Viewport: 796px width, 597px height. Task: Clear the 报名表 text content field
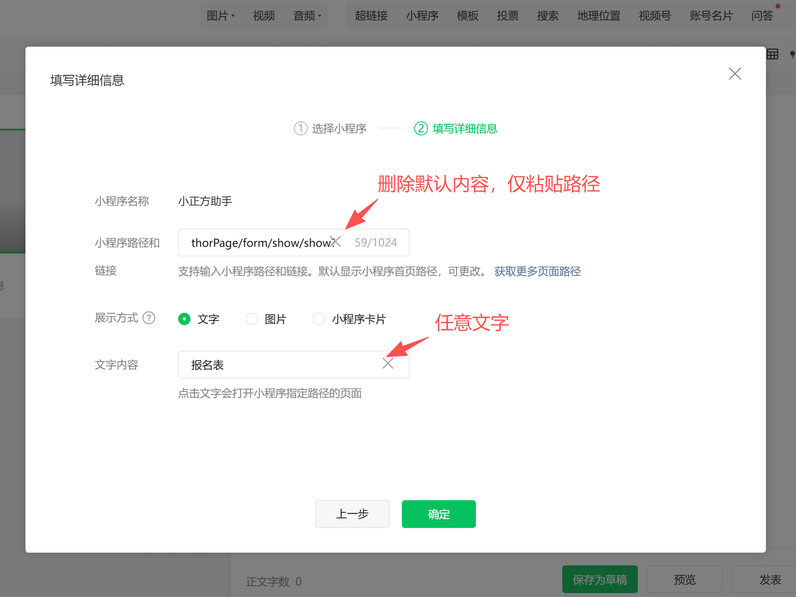point(388,363)
